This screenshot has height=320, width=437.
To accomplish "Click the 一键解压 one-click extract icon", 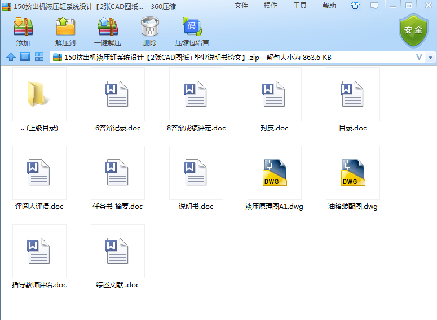I will [x=108, y=27].
